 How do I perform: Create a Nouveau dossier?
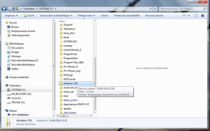point(154,16)
